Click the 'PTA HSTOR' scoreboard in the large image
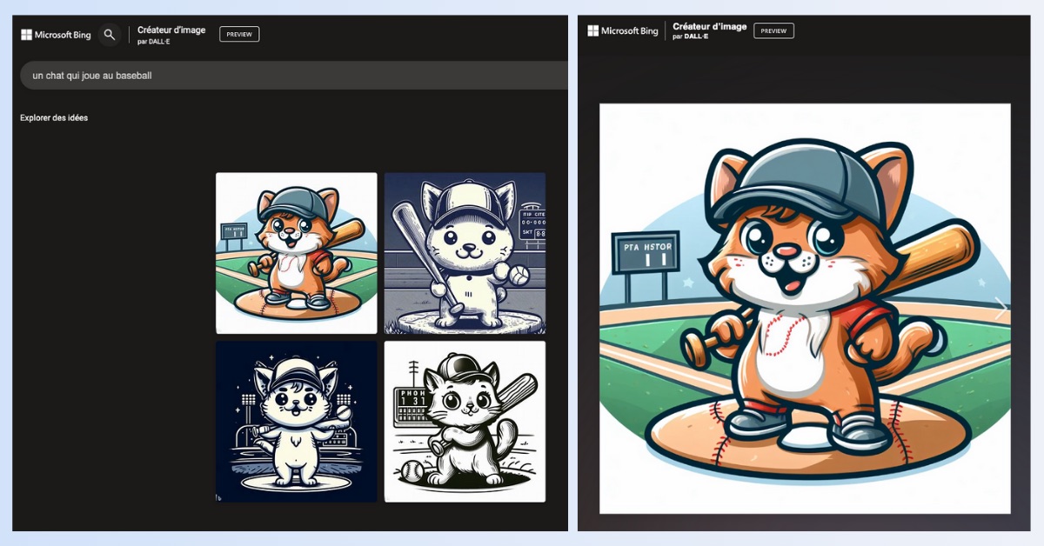This screenshot has width=1044, height=546. tap(645, 253)
